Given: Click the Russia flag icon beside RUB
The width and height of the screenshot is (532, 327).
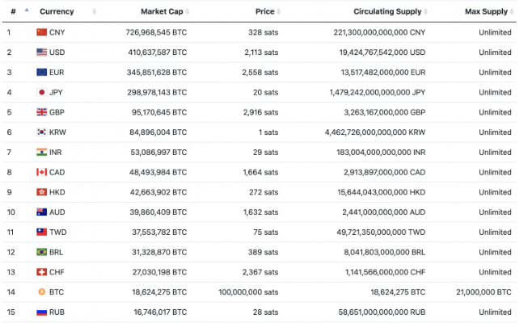Looking at the screenshot, I should [41, 312].
